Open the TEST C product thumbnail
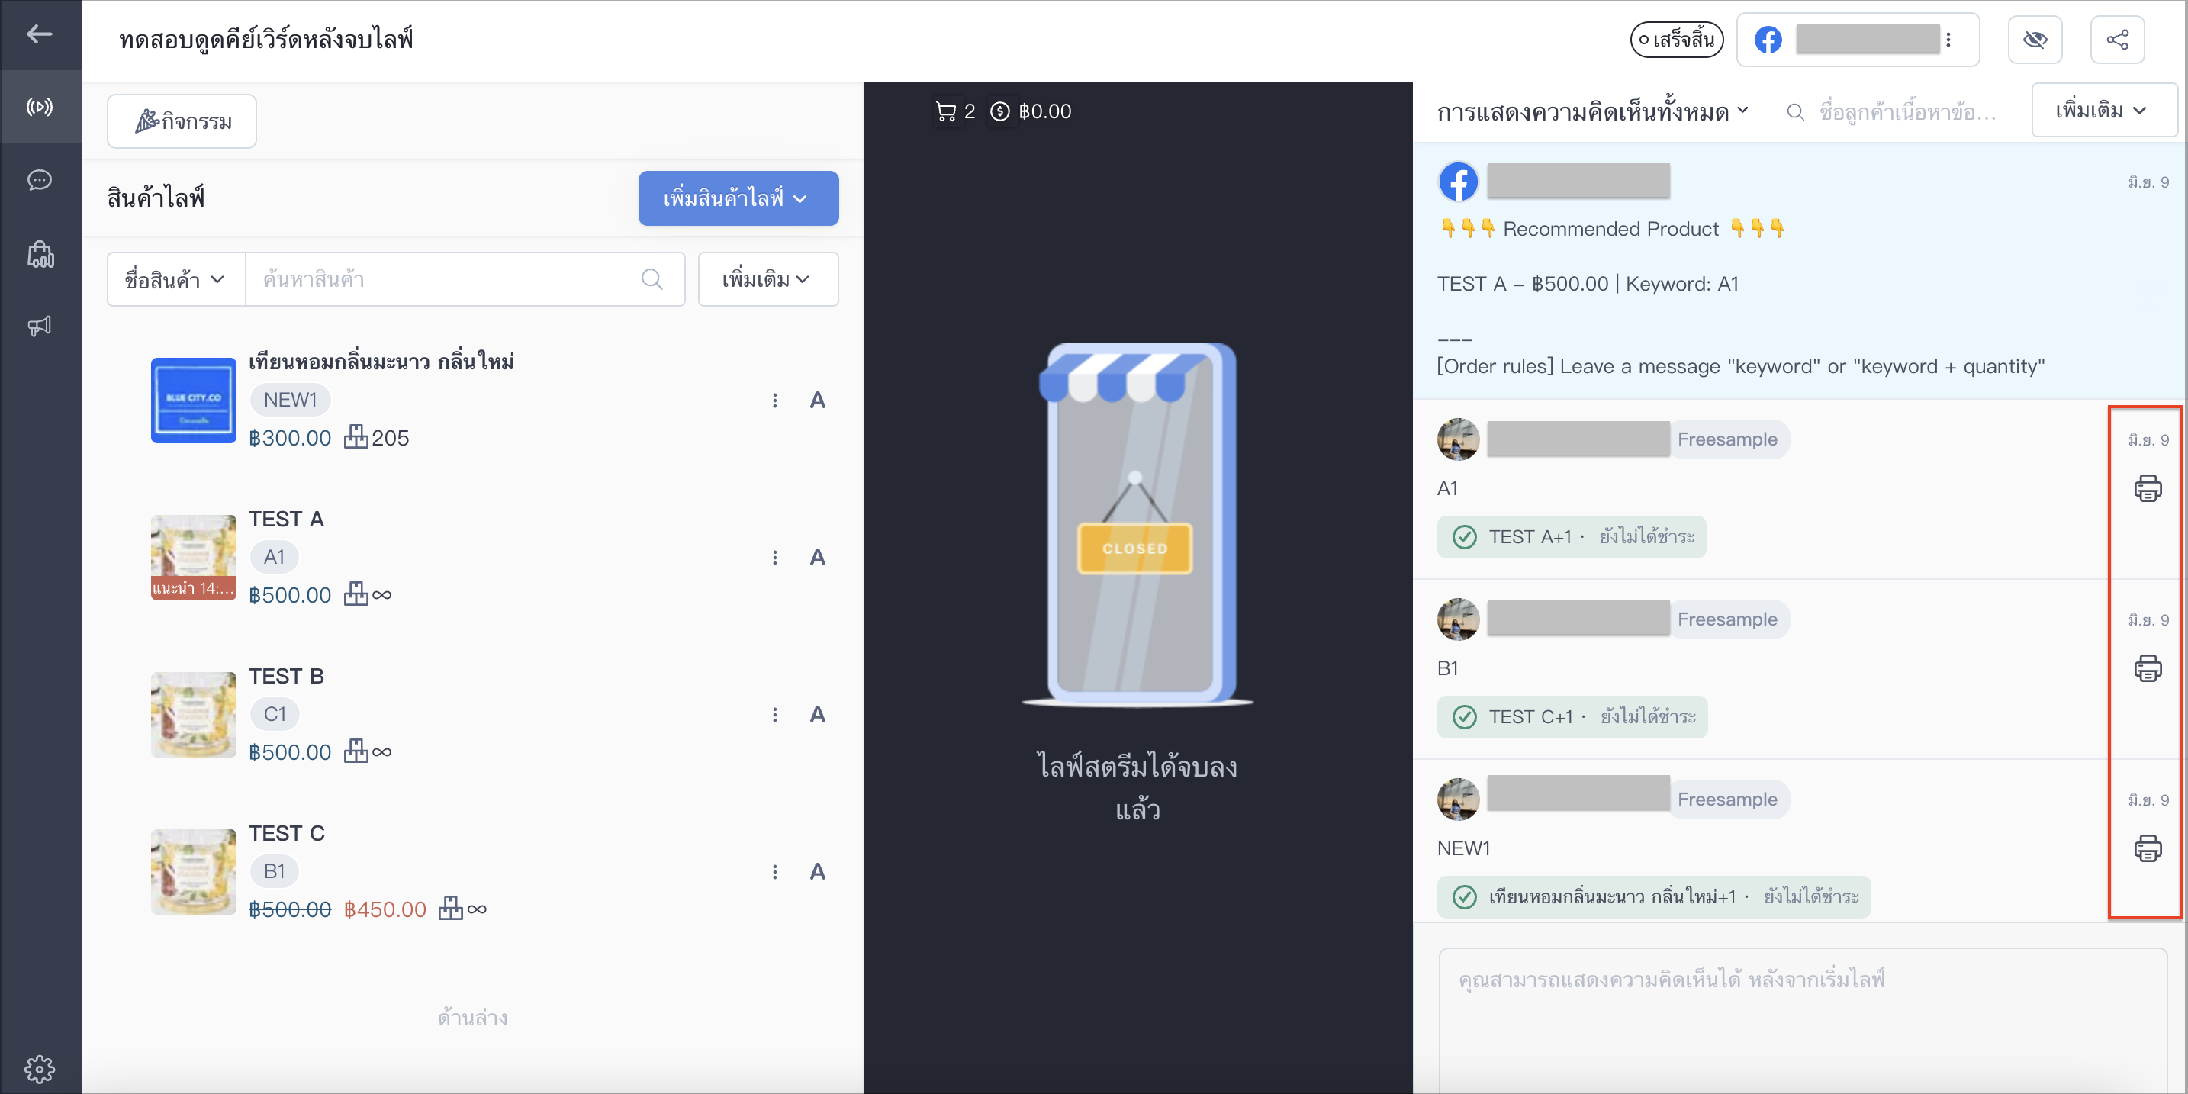 point(194,871)
